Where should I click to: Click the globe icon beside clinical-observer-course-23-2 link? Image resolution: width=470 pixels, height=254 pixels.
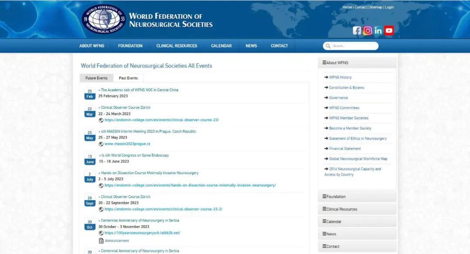click(101, 209)
